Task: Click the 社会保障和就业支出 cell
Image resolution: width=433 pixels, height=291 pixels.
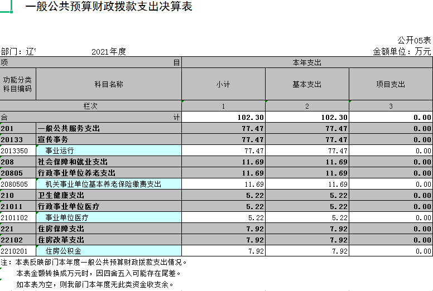Action: (x=109, y=162)
